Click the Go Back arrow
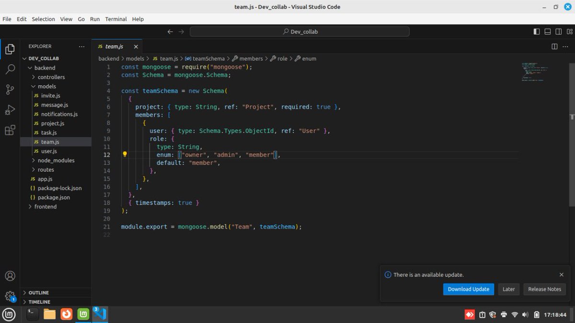The height and width of the screenshot is (323, 575). pos(170,32)
